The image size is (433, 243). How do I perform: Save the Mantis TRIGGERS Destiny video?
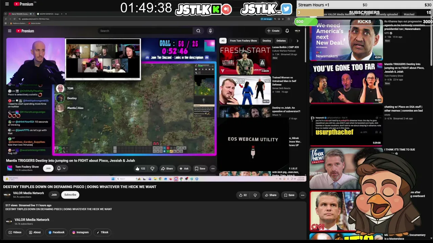tap(200, 168)
